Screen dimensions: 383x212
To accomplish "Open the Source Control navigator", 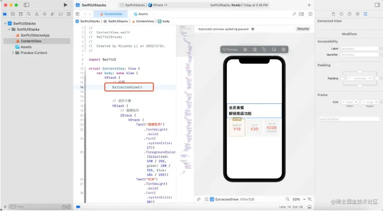I will (x=13, y=14).
